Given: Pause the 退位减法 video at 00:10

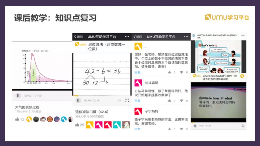Looking at the screenshot, I should (x=78, y=100).
